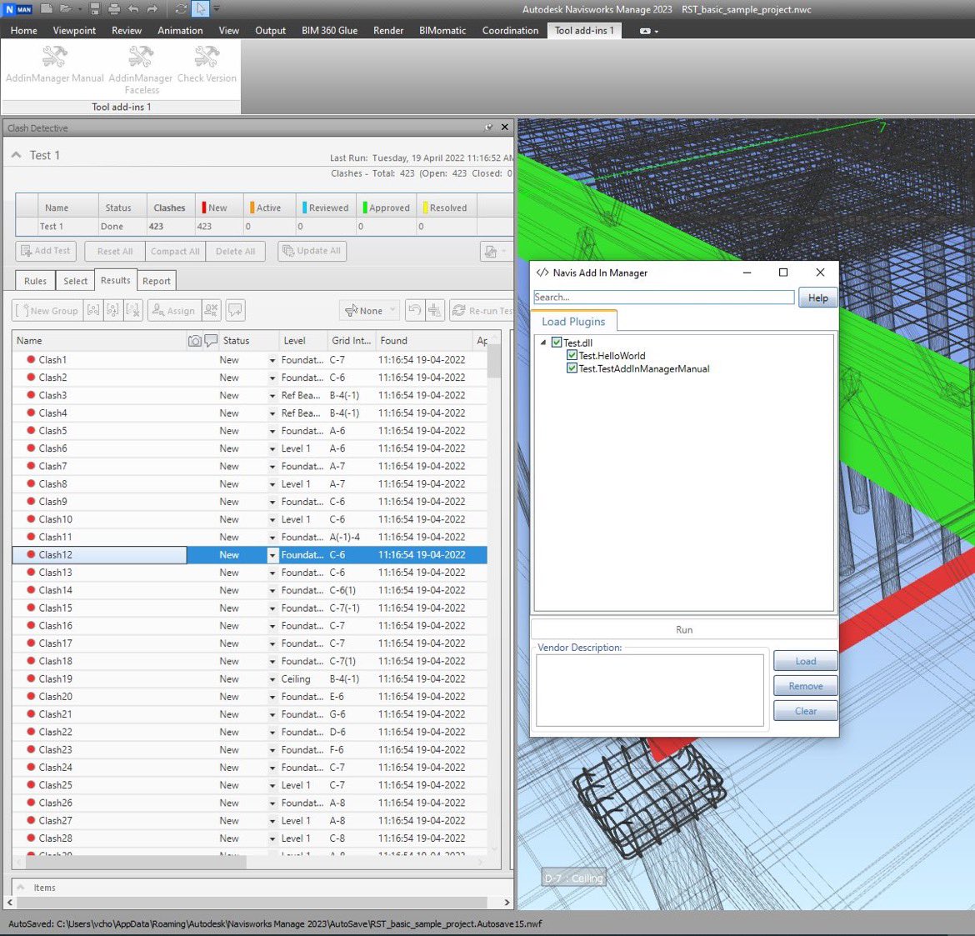Screen dimensions: 975x936
Task: Open the BIM 360 Glue ribbon tab
Action: click(x=329, y=31)
